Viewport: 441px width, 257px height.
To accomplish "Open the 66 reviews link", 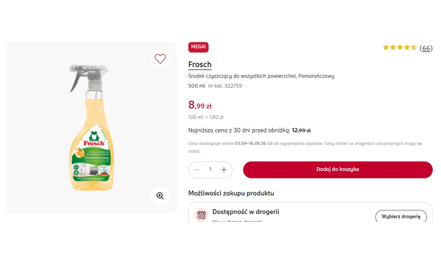I will [x=426, y=48].
